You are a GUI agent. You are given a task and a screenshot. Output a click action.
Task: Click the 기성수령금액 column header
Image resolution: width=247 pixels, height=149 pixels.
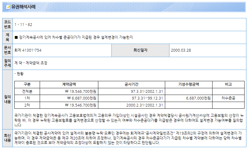[189, 84]
